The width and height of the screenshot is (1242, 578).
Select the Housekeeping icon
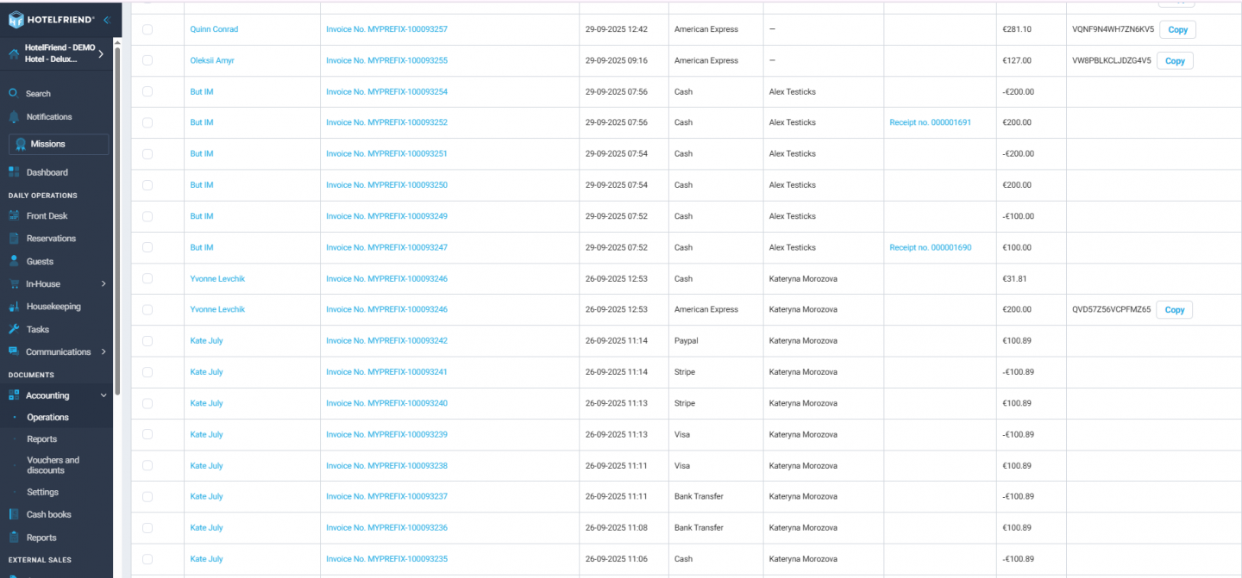point(15,306)
